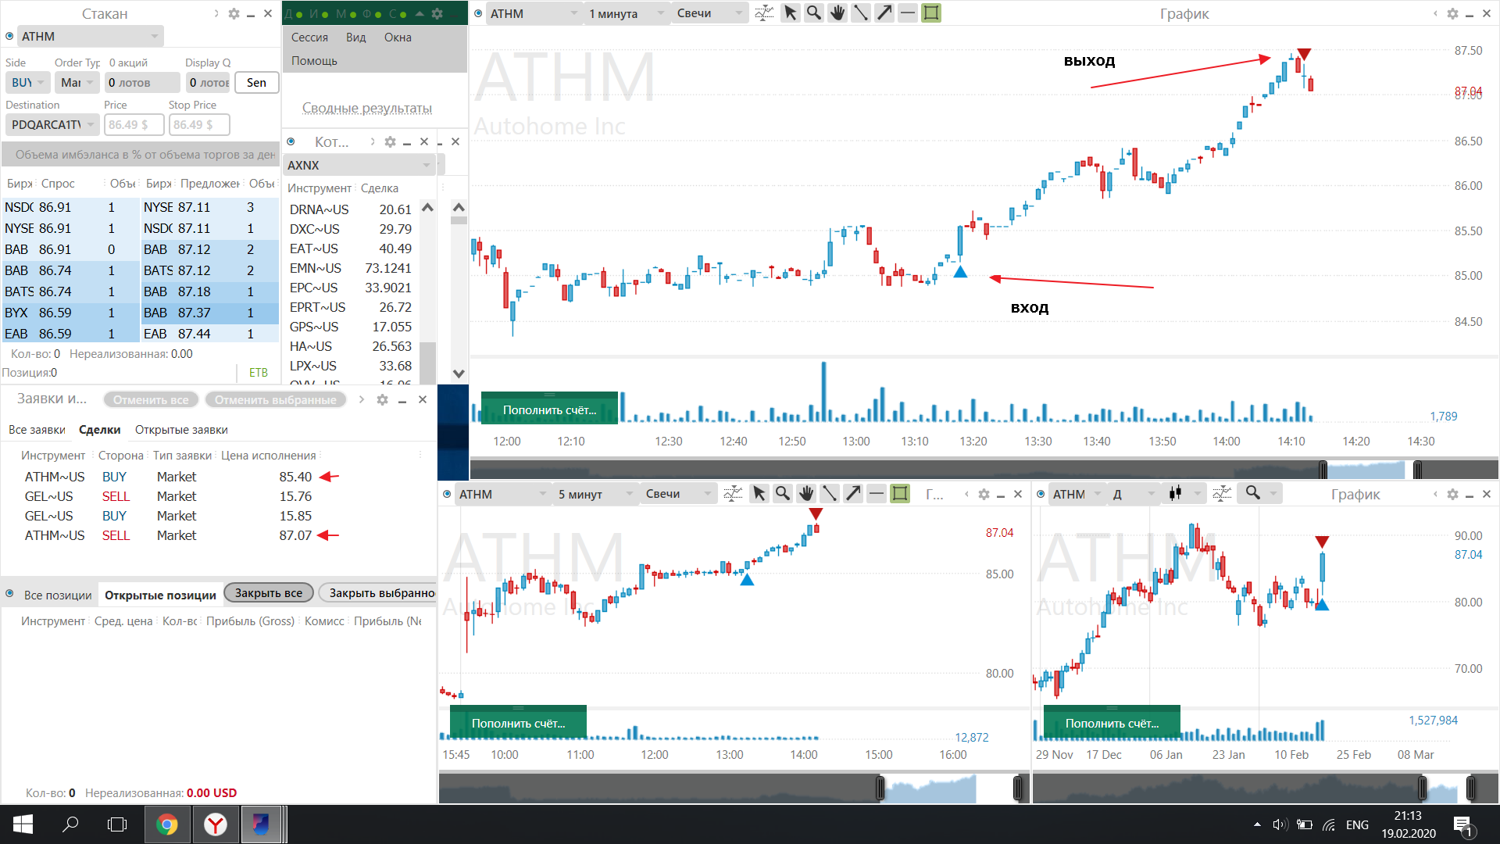Open the Сессия menu
The height and width of the screenshot is (844, 1500).
309,38
